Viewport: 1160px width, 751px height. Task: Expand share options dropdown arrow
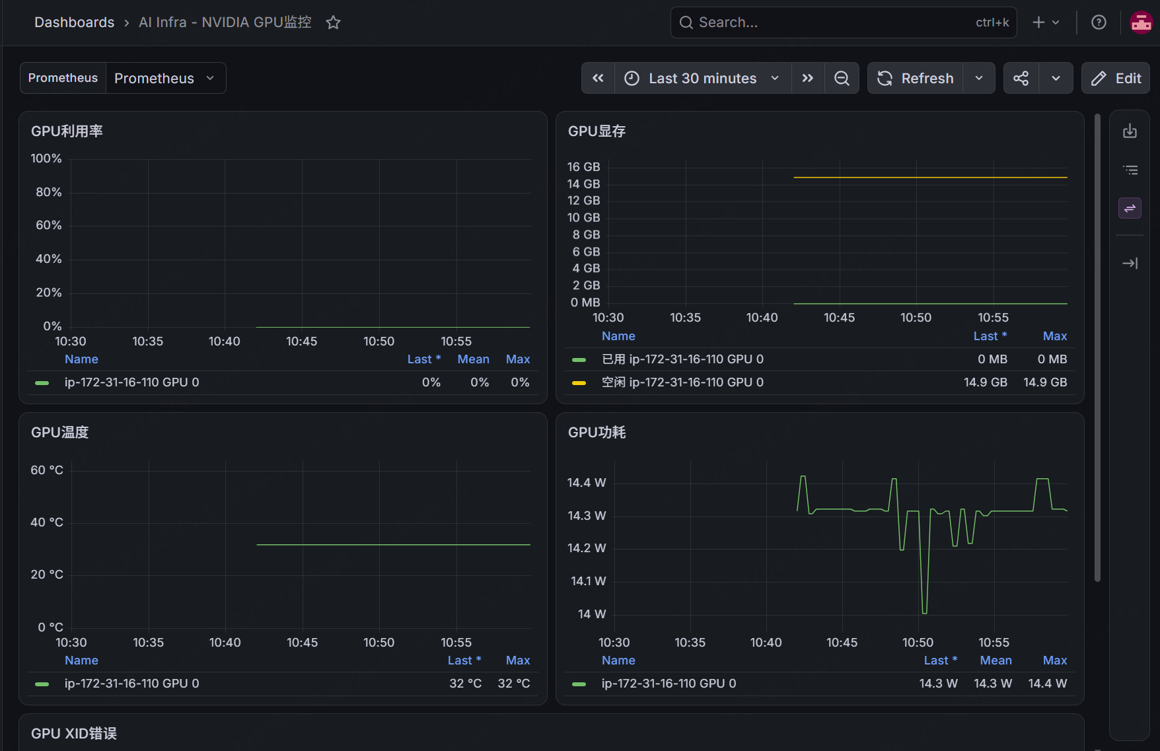coord(1056,78)
